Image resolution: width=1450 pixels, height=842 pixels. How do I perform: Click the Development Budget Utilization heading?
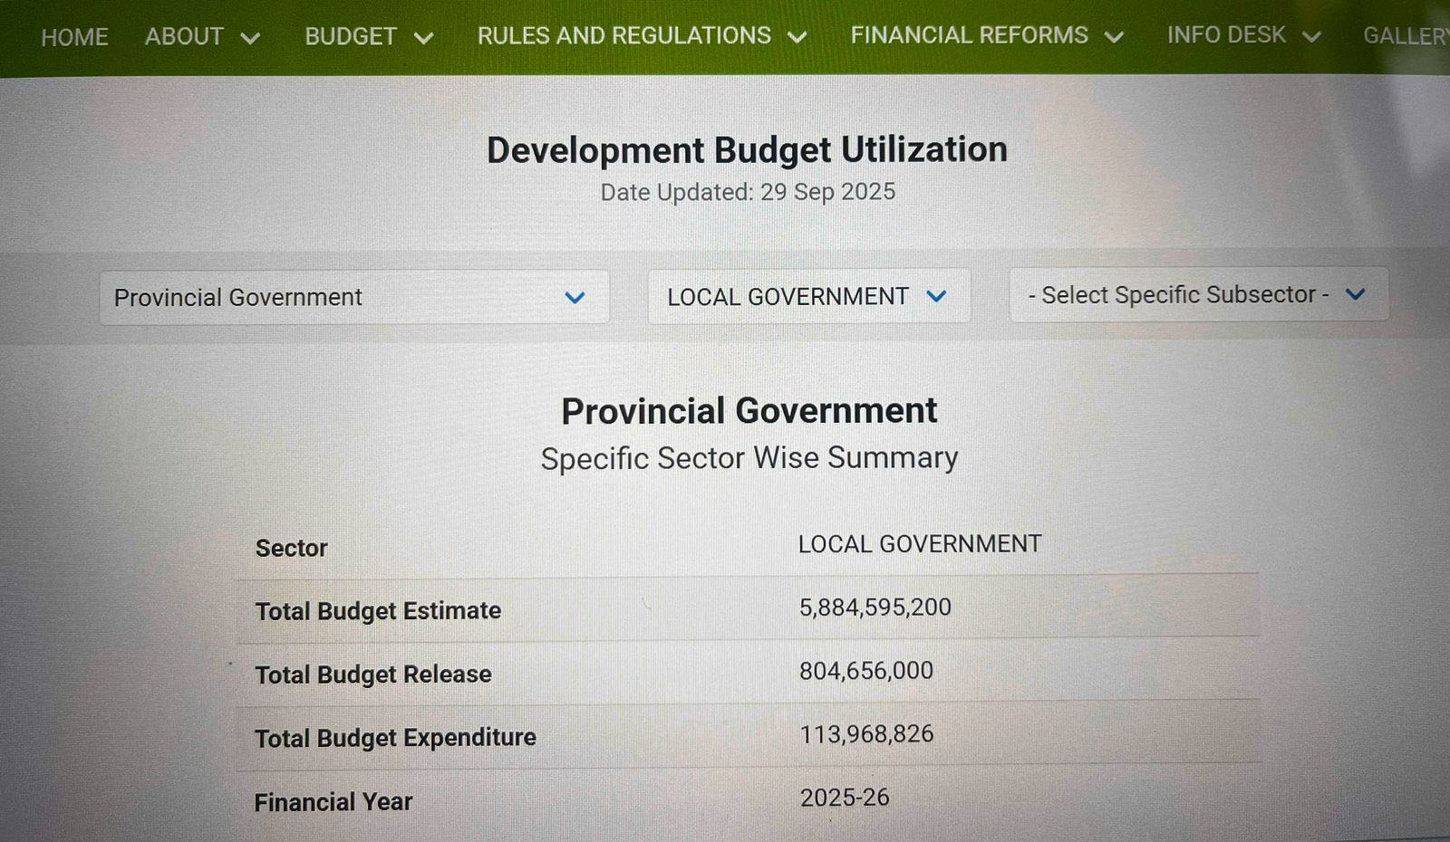click(747, 149)
